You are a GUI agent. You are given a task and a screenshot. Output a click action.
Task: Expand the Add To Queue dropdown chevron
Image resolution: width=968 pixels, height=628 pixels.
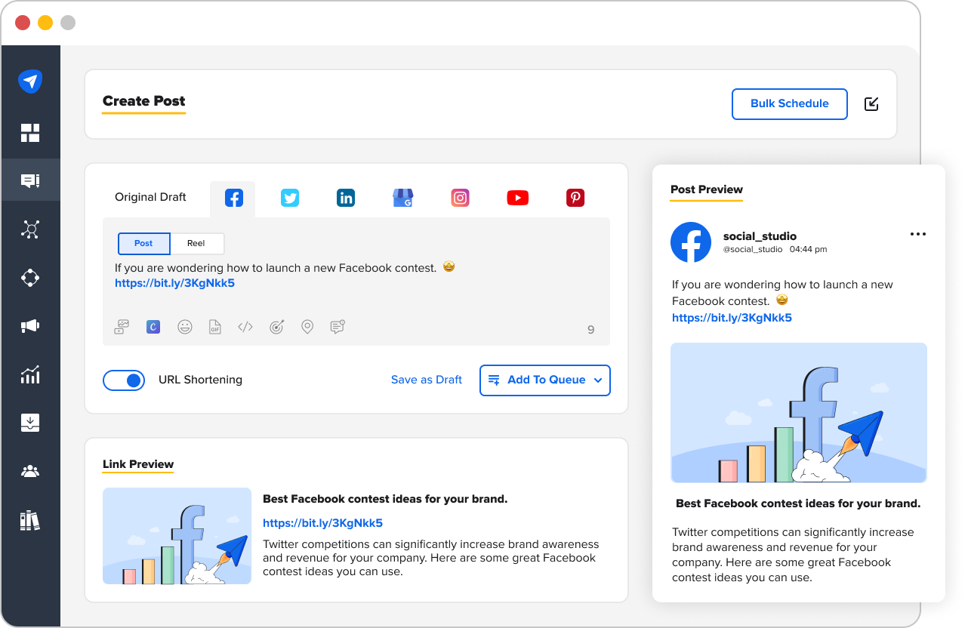pos(597,380)
